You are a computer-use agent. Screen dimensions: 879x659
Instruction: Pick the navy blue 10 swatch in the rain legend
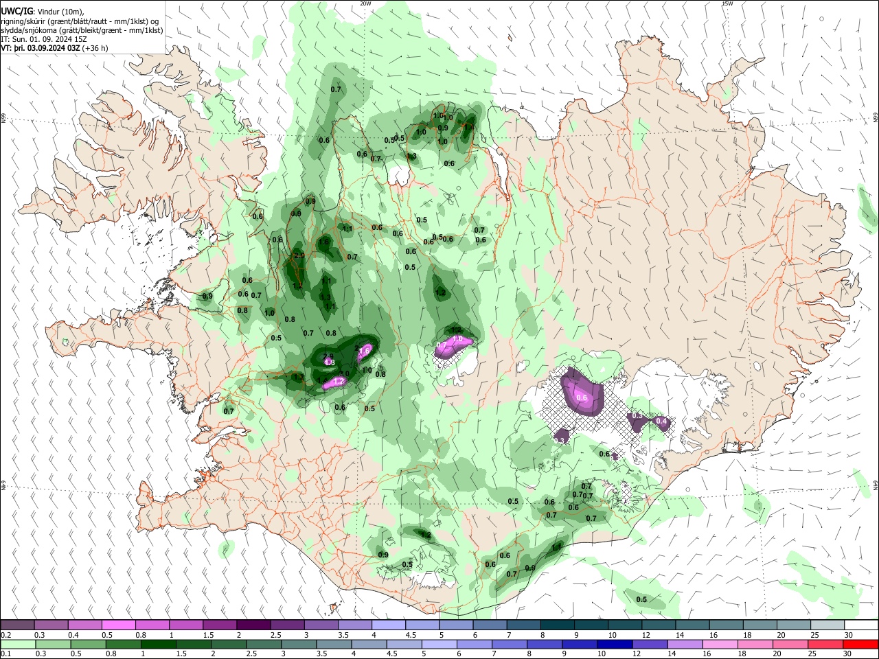point(613,644)
